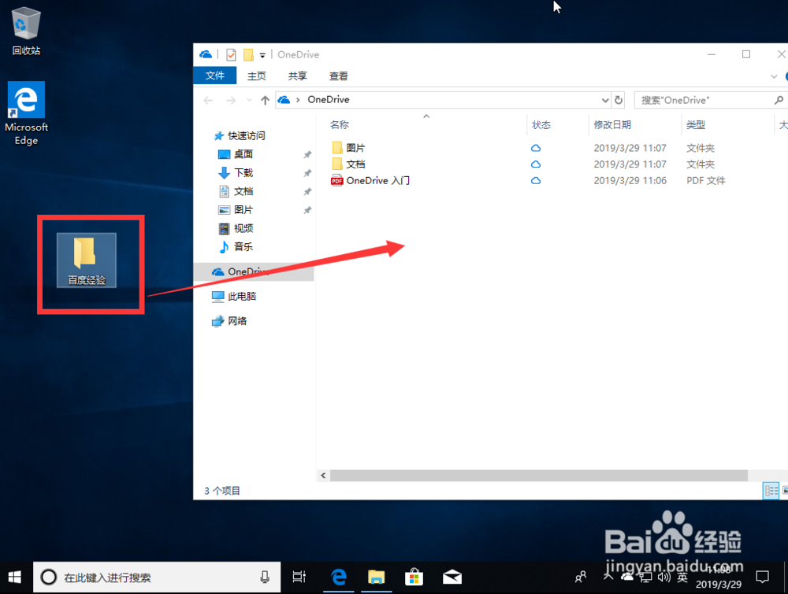Select 下载 in navigation pane

[x=235, y=172]
